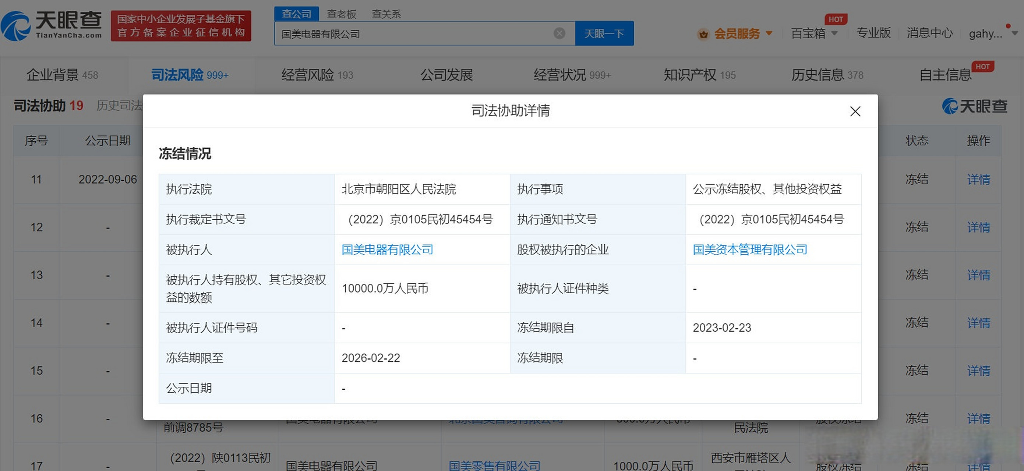Select the 经营风险 193 tab
The image size is (1024, 471).
[317, 74]
